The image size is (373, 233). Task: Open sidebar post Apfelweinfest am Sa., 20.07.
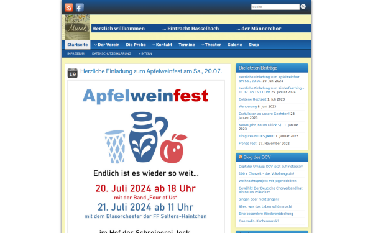(269, 79)
